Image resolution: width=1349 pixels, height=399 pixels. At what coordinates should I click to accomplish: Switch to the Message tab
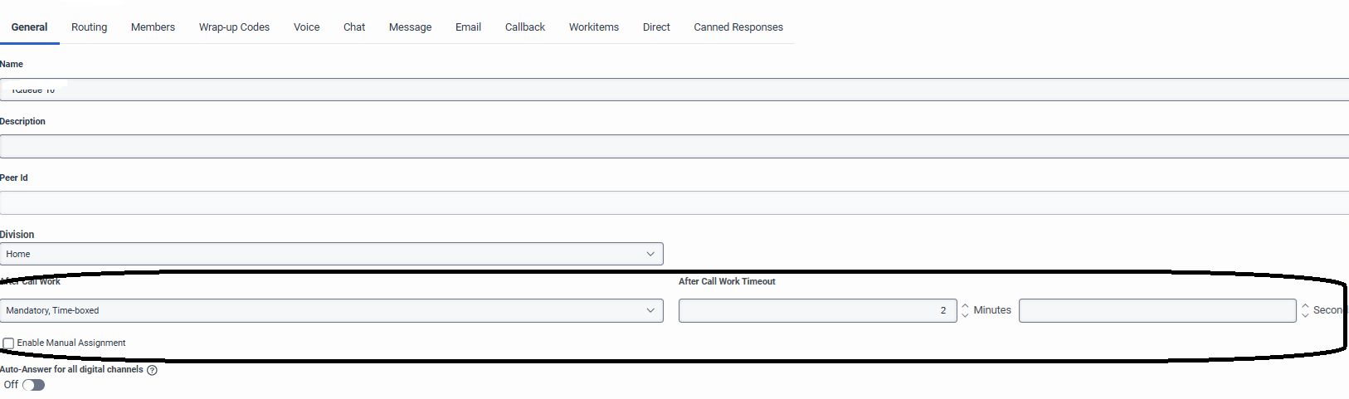click(410, 27)
